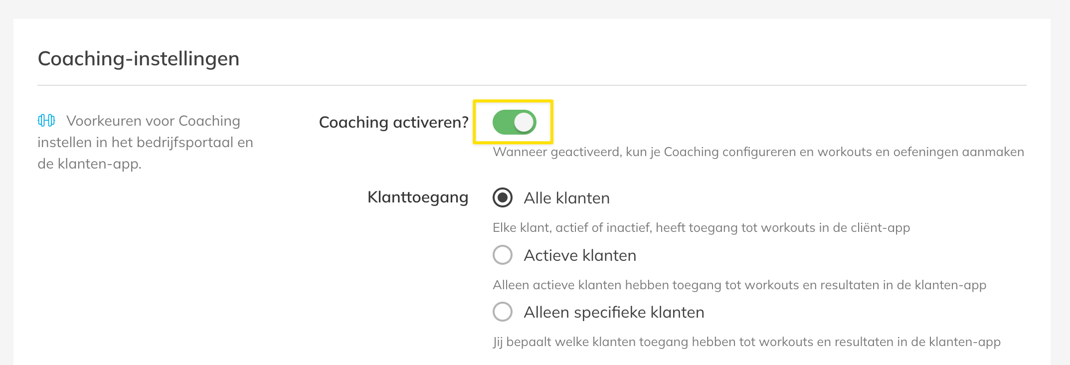Click the 'Alle klanten' option text
Screen dimensions: 1070x365
click(x=566, y=198)
